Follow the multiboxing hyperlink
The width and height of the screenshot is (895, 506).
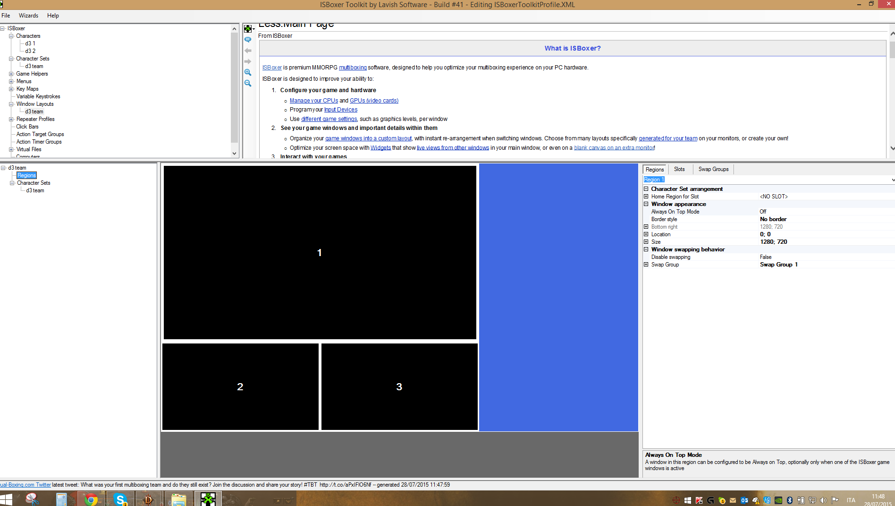(353, 68)
